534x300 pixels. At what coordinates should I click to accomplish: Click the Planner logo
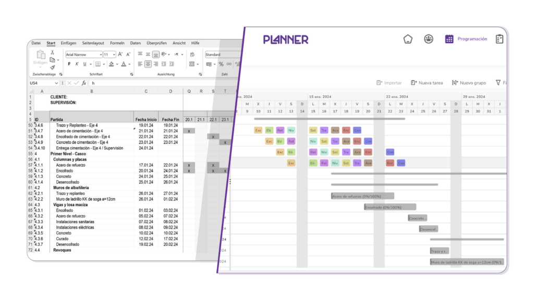tap(286, 40)
